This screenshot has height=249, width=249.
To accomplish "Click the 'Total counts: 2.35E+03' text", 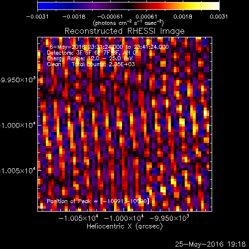I will pos(103,64).
